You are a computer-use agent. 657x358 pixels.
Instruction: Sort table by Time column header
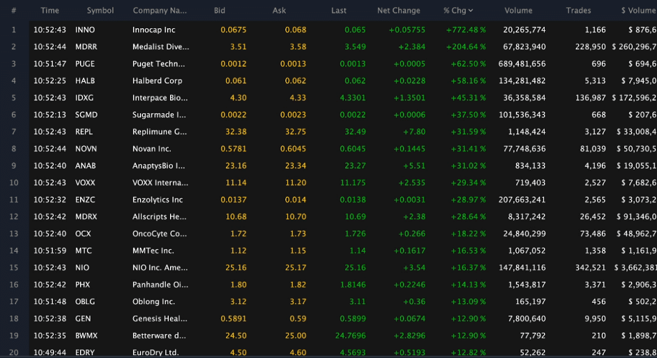coord(50,11)
